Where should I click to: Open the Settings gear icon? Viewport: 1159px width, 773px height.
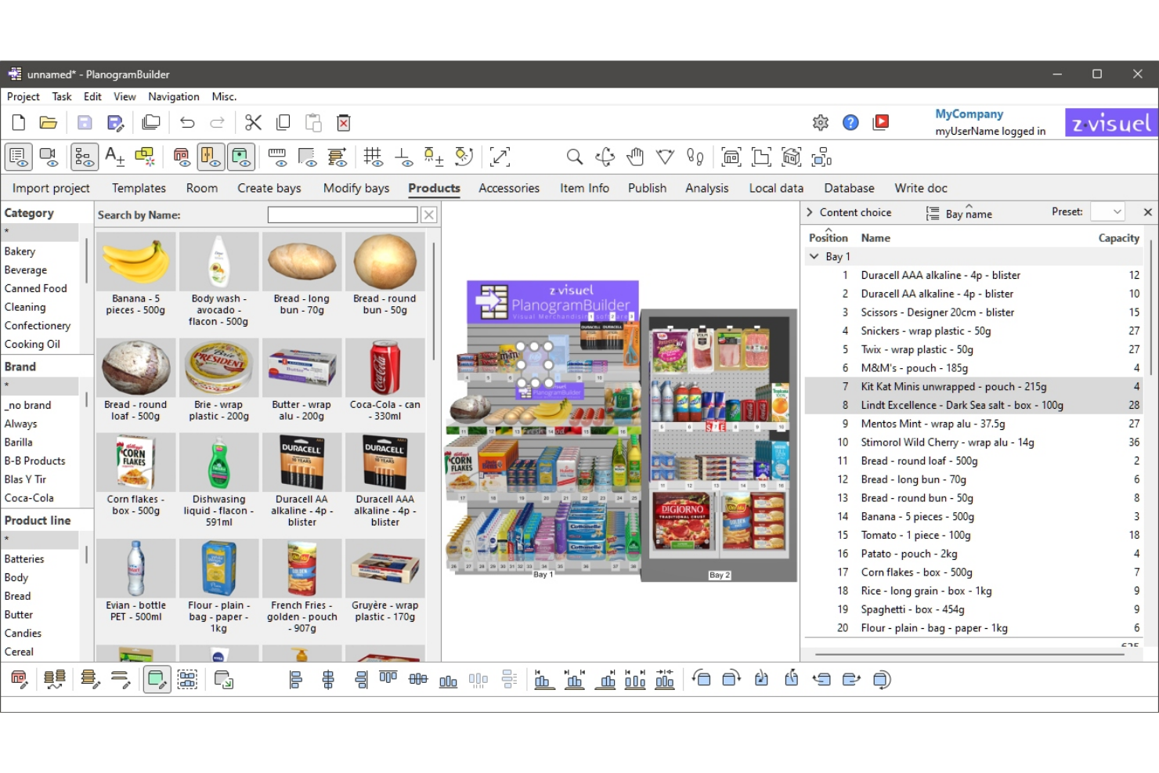coord(820,122)
